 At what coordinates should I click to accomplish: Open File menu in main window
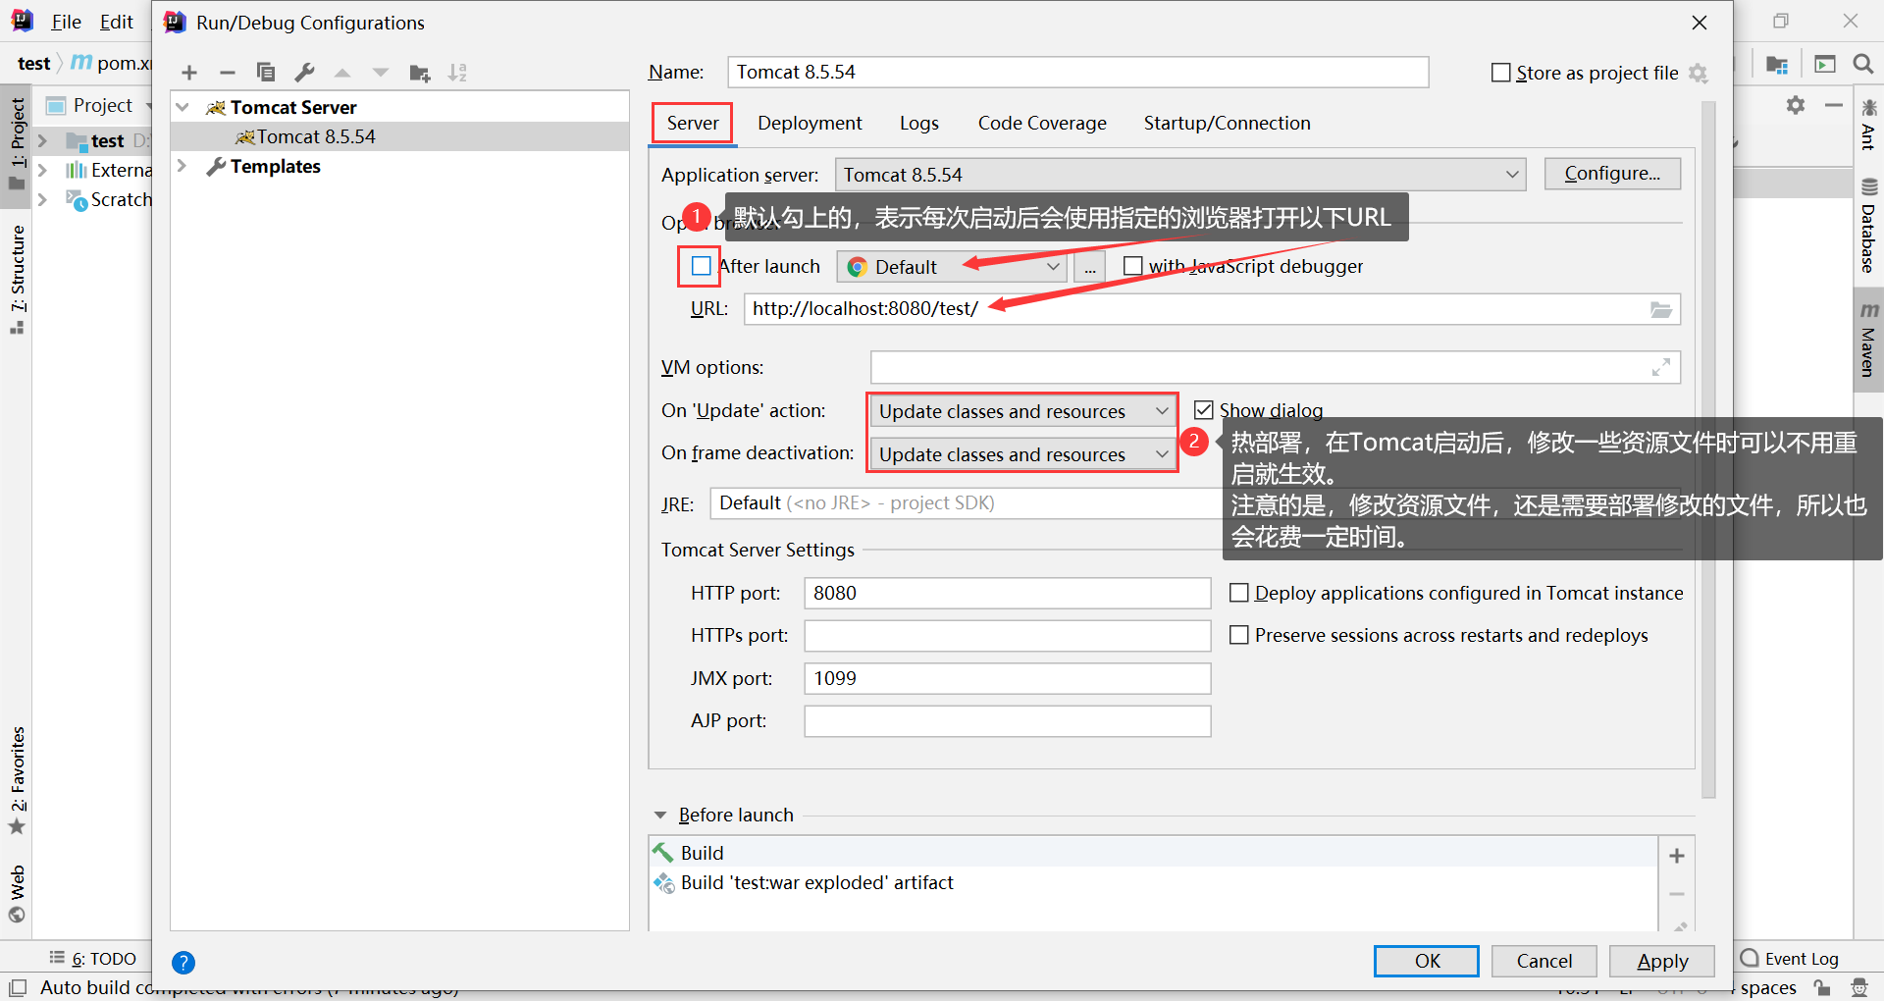click(x=66, y=22)
